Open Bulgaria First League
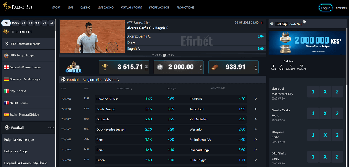 click(28, 140)
